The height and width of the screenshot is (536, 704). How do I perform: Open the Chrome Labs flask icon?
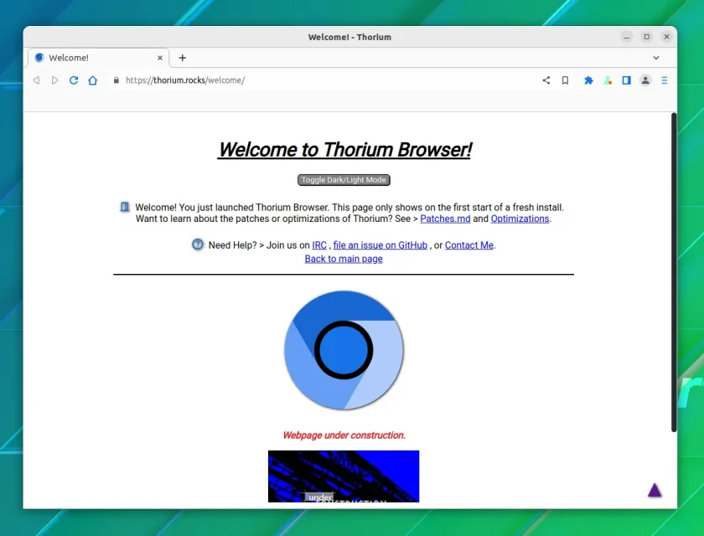pyautogui.click(x=608, y=80)
